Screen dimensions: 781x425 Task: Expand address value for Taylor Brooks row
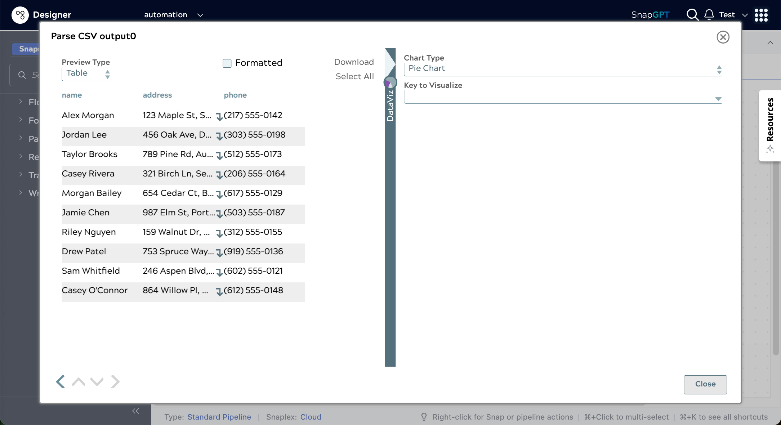(x=219, y=156)
